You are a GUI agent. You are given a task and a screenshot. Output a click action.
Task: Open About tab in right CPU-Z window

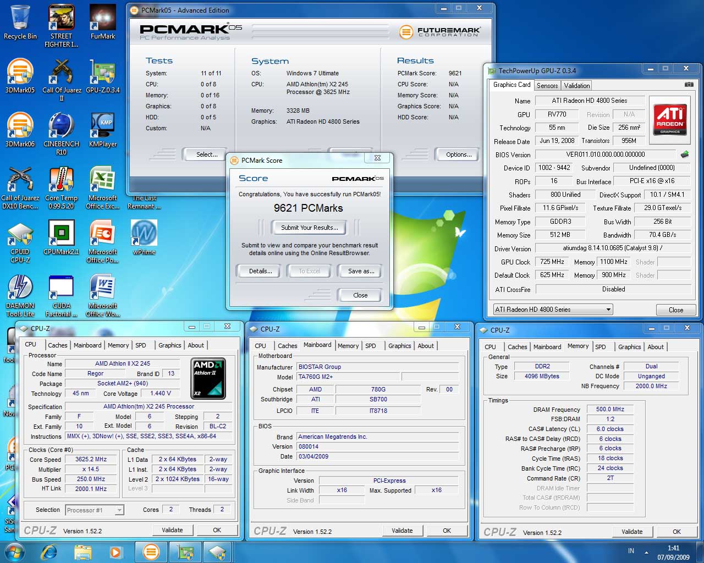point(656,347)
